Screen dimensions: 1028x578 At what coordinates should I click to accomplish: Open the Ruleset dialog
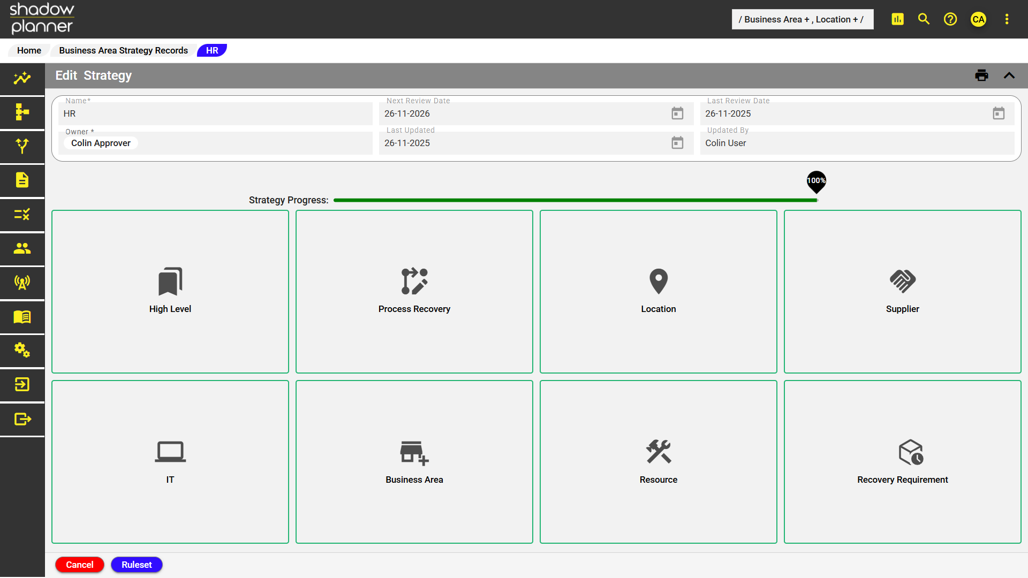click(x=137, y=565)
